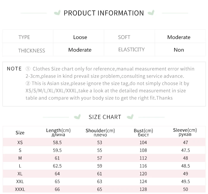Select the THICKNESS label cell
The width and height of the screenshot is (208, 194).
pos(28,50)
